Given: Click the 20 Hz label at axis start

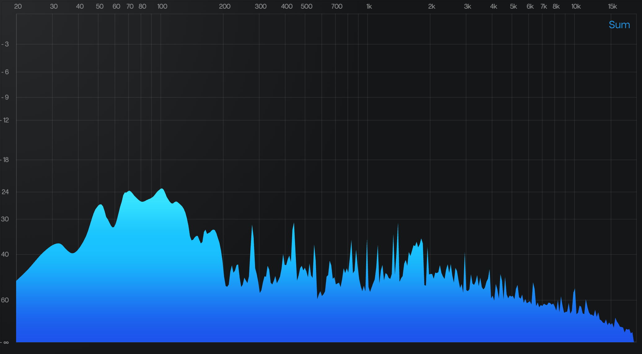Looking at the screenshot, I should tap(18, 6).
